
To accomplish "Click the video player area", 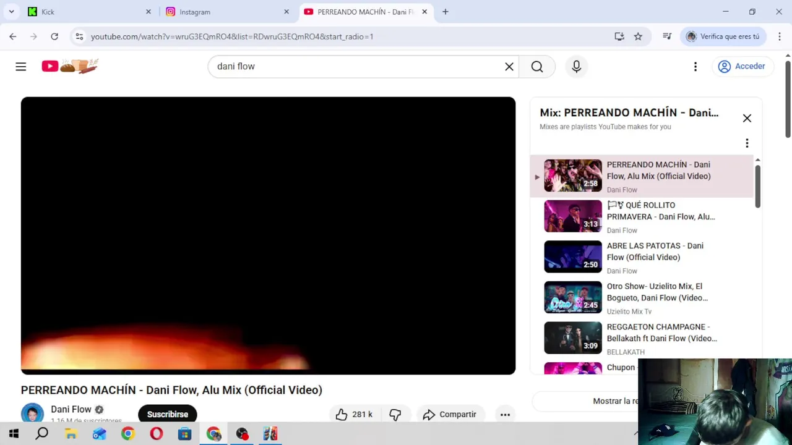I will click(268, 235).
